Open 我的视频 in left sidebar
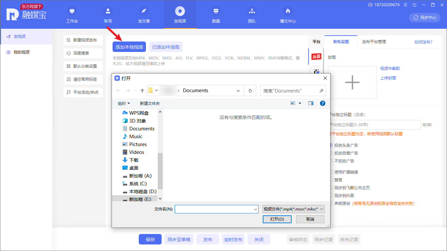Screen dimensions: 447x251 pos(26,52)
